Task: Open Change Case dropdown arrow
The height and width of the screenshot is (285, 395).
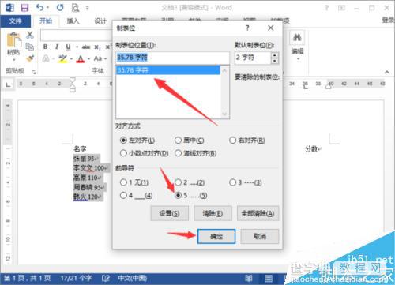Action: point(105,58)
